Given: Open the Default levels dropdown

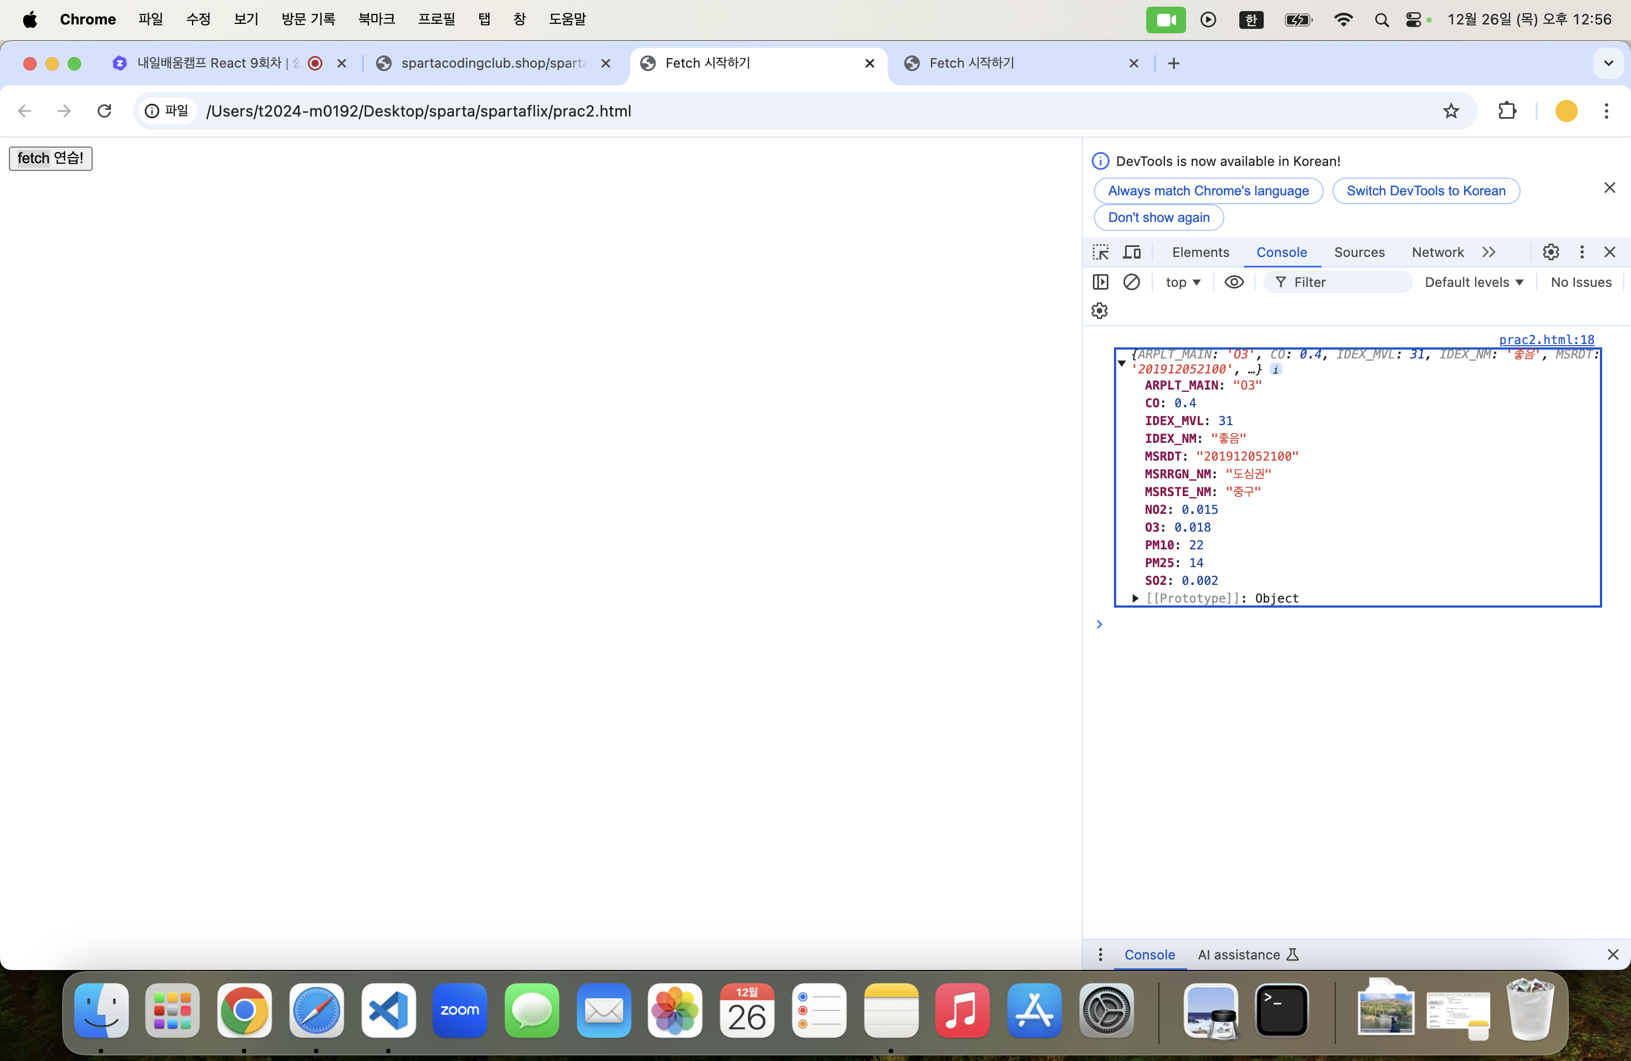Looking at the screenshot, I should (x=1473, y=282).
